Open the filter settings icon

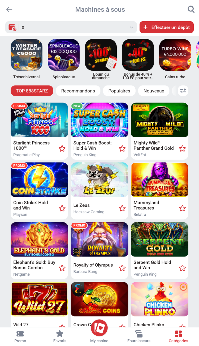pyautogui.click(x=183, y=91)
